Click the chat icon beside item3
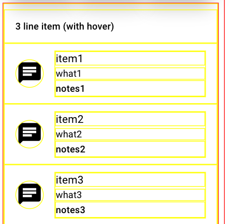Viewport: 234px width, 224px height. coord(30,195)
